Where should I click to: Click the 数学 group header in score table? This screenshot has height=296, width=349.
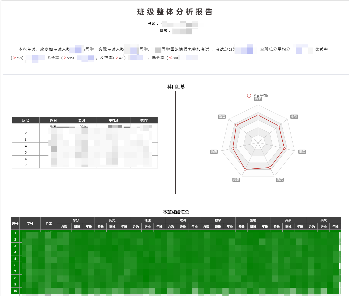click(218, 220)
